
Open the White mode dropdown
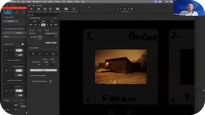pos(24,106)
